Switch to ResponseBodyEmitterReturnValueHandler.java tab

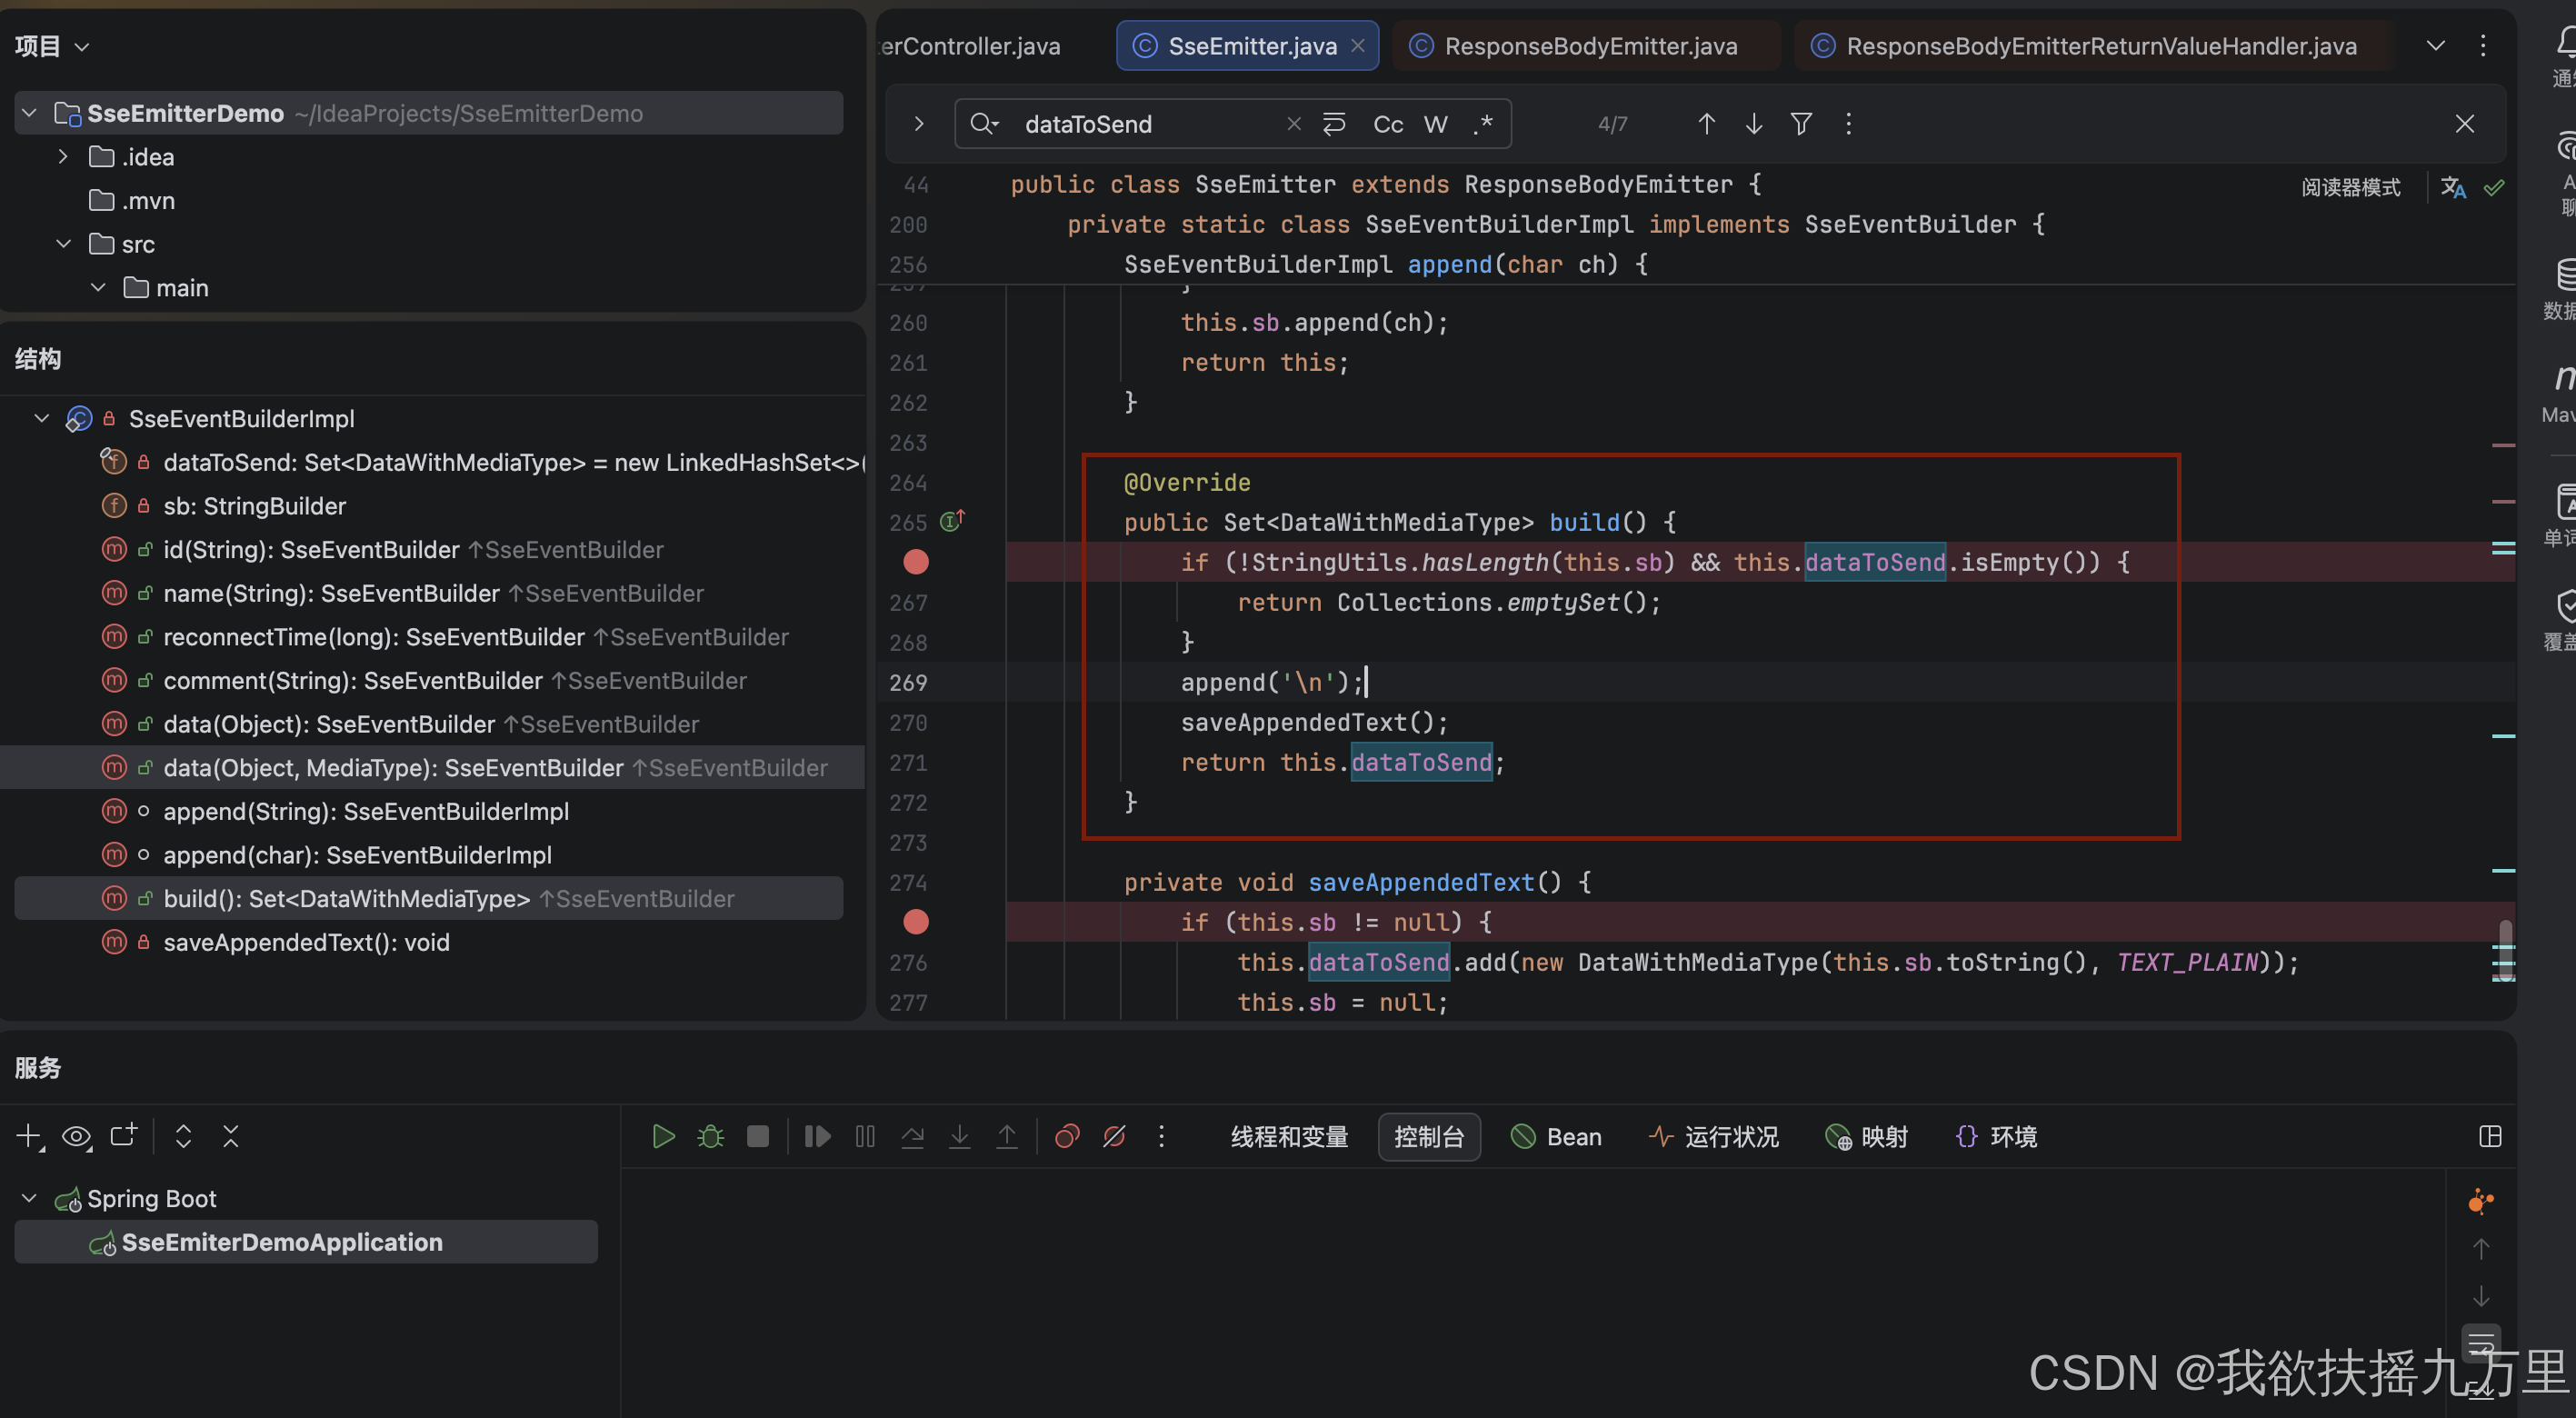tap(2090, 46)
